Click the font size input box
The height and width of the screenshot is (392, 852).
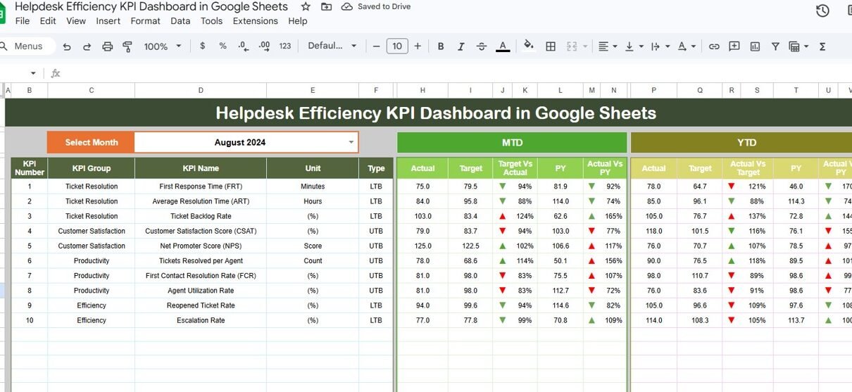coord(397,46)
